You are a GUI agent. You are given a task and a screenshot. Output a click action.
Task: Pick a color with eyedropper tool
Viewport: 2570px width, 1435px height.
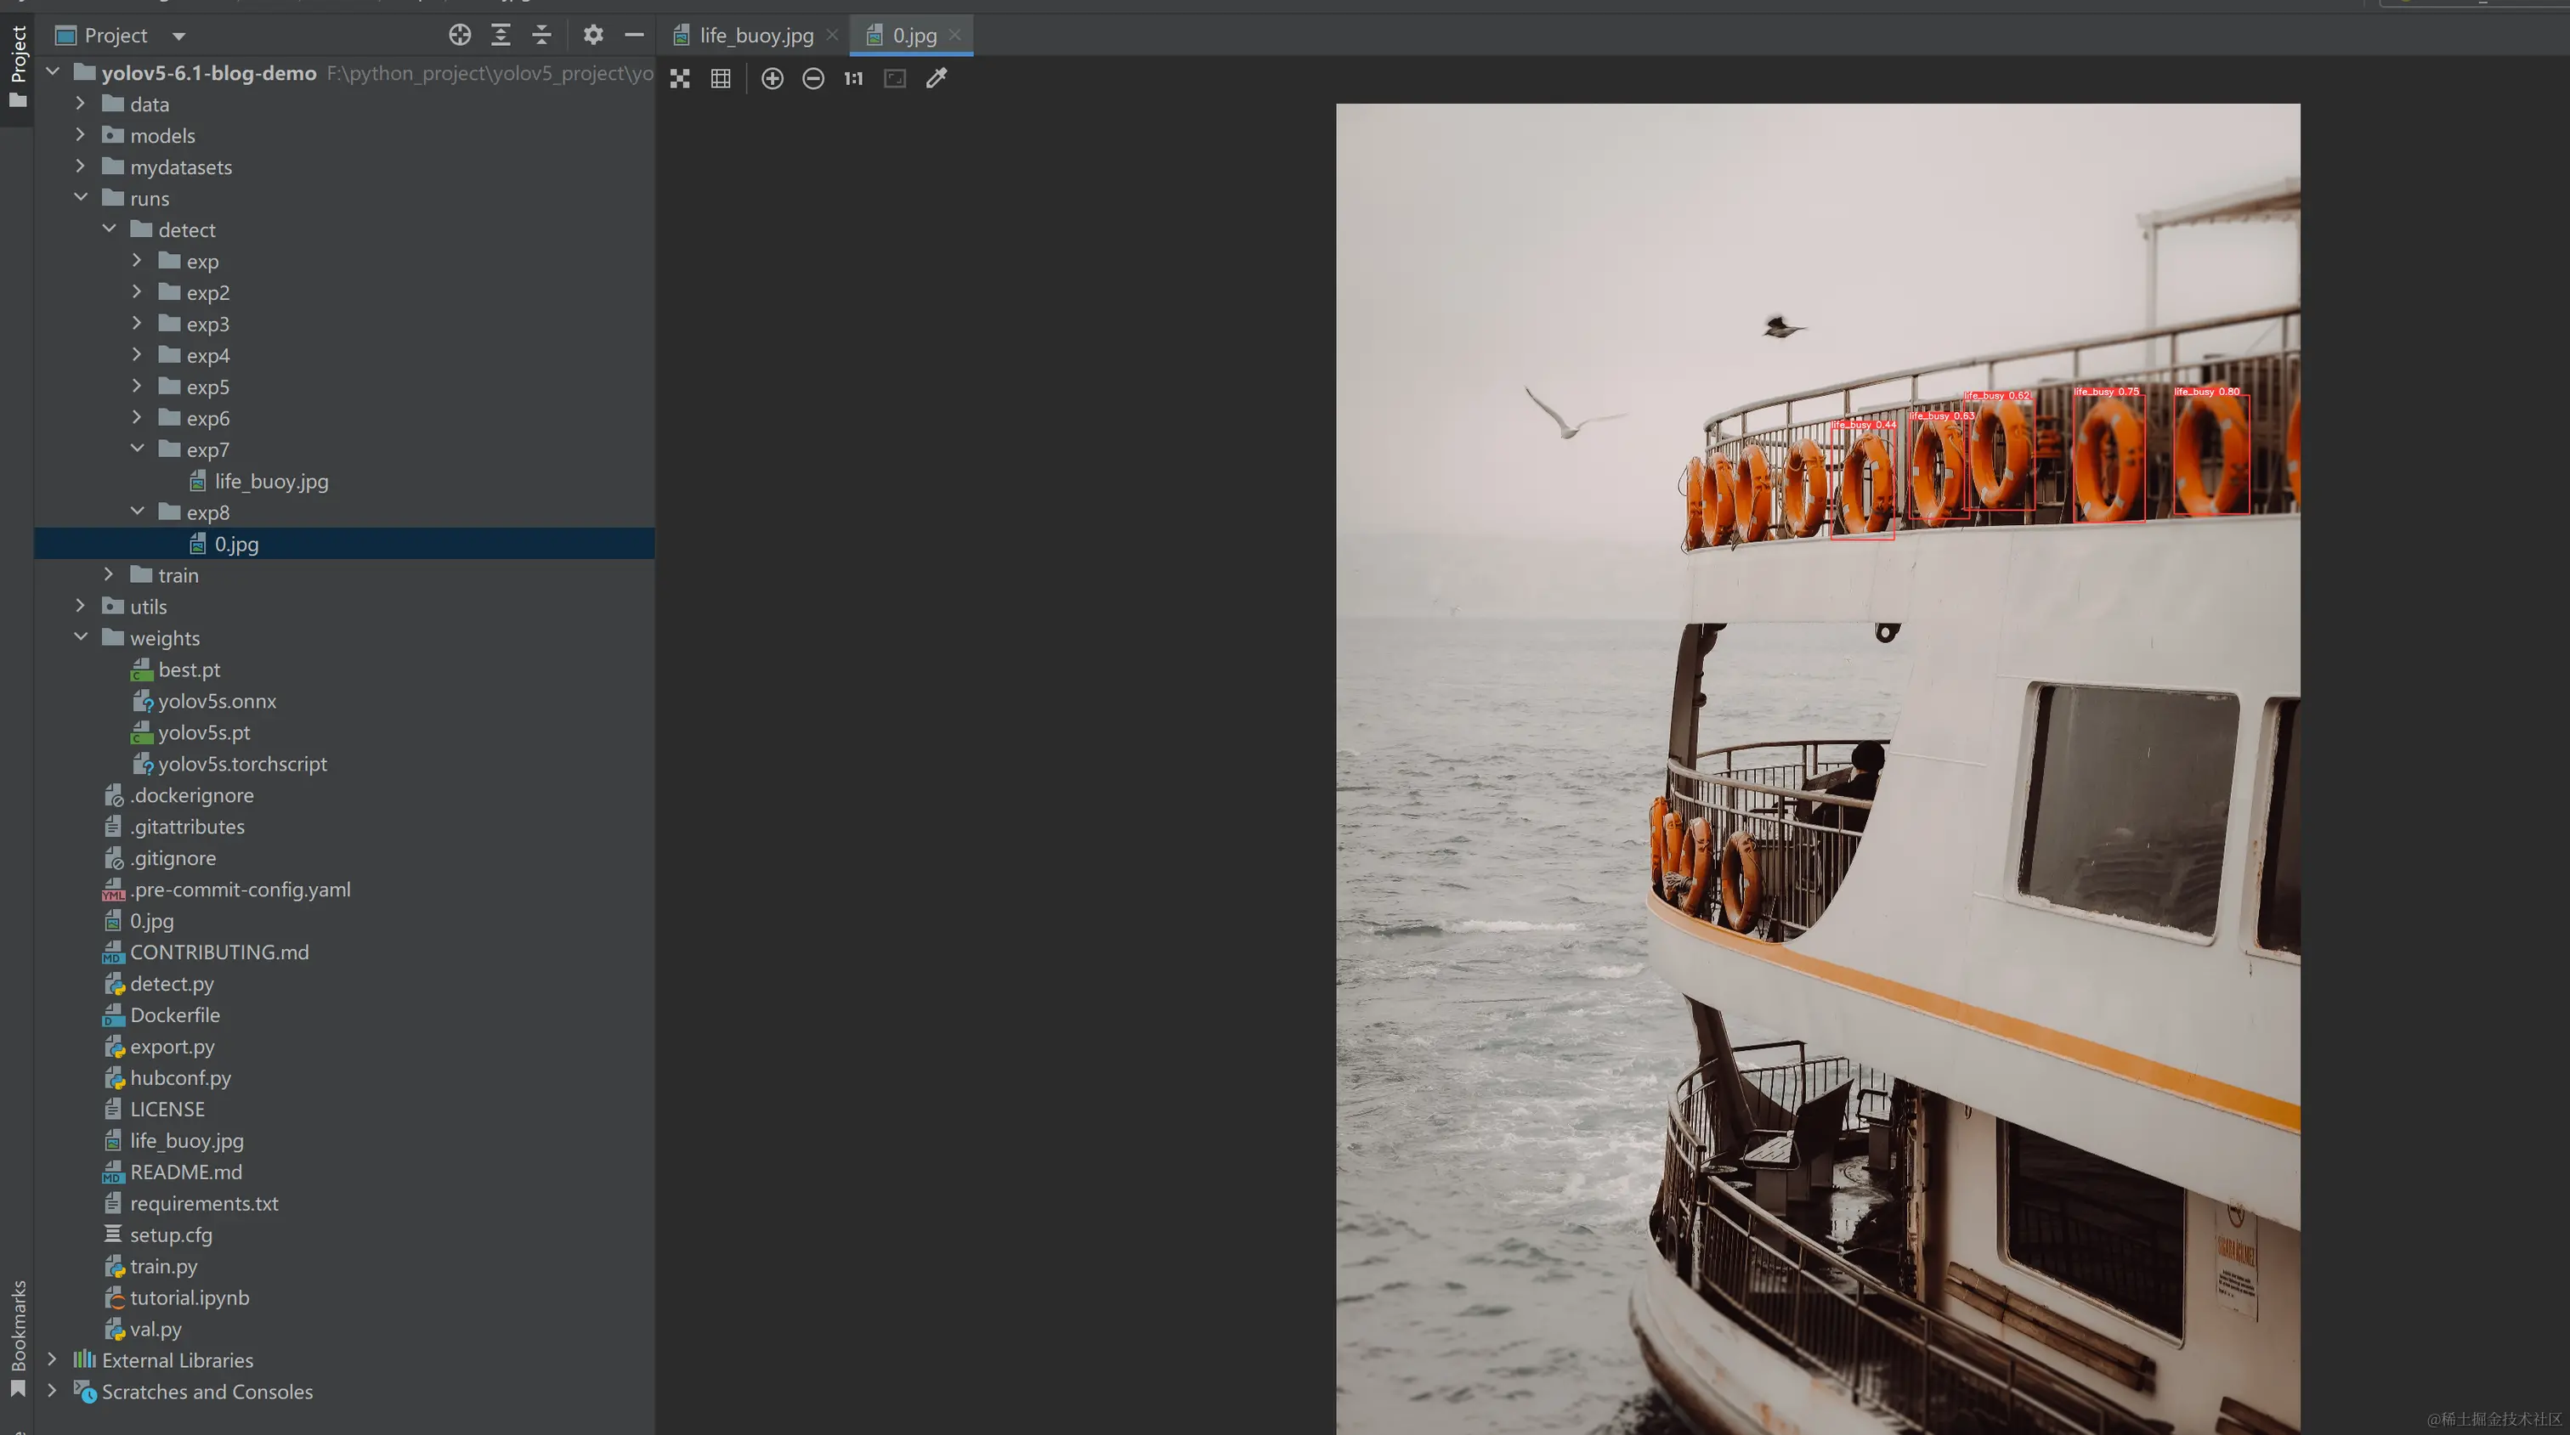(936, 79)
